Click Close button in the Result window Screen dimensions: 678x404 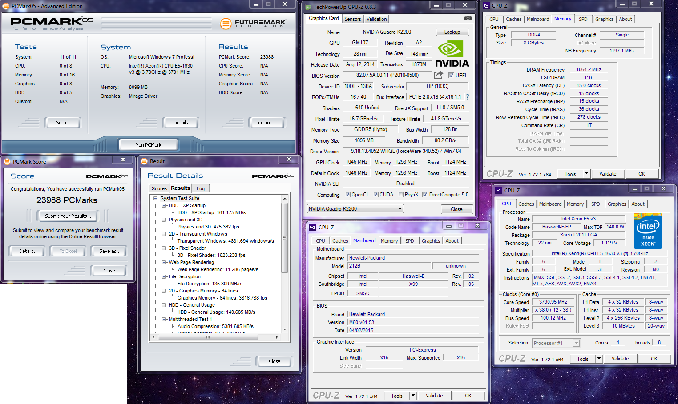[274, 361]
